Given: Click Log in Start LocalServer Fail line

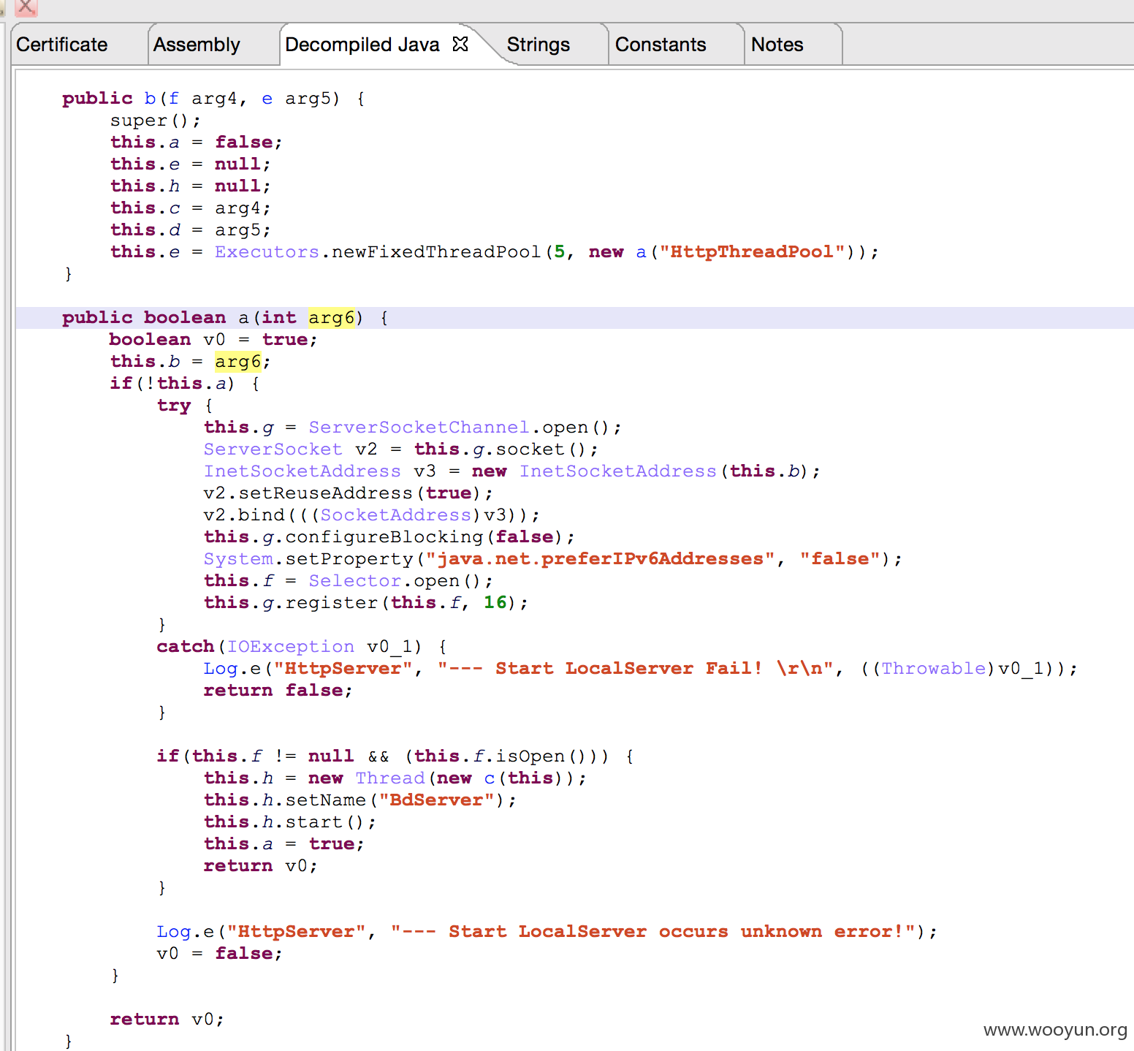Looking at the screenshot, I should 221,668.
